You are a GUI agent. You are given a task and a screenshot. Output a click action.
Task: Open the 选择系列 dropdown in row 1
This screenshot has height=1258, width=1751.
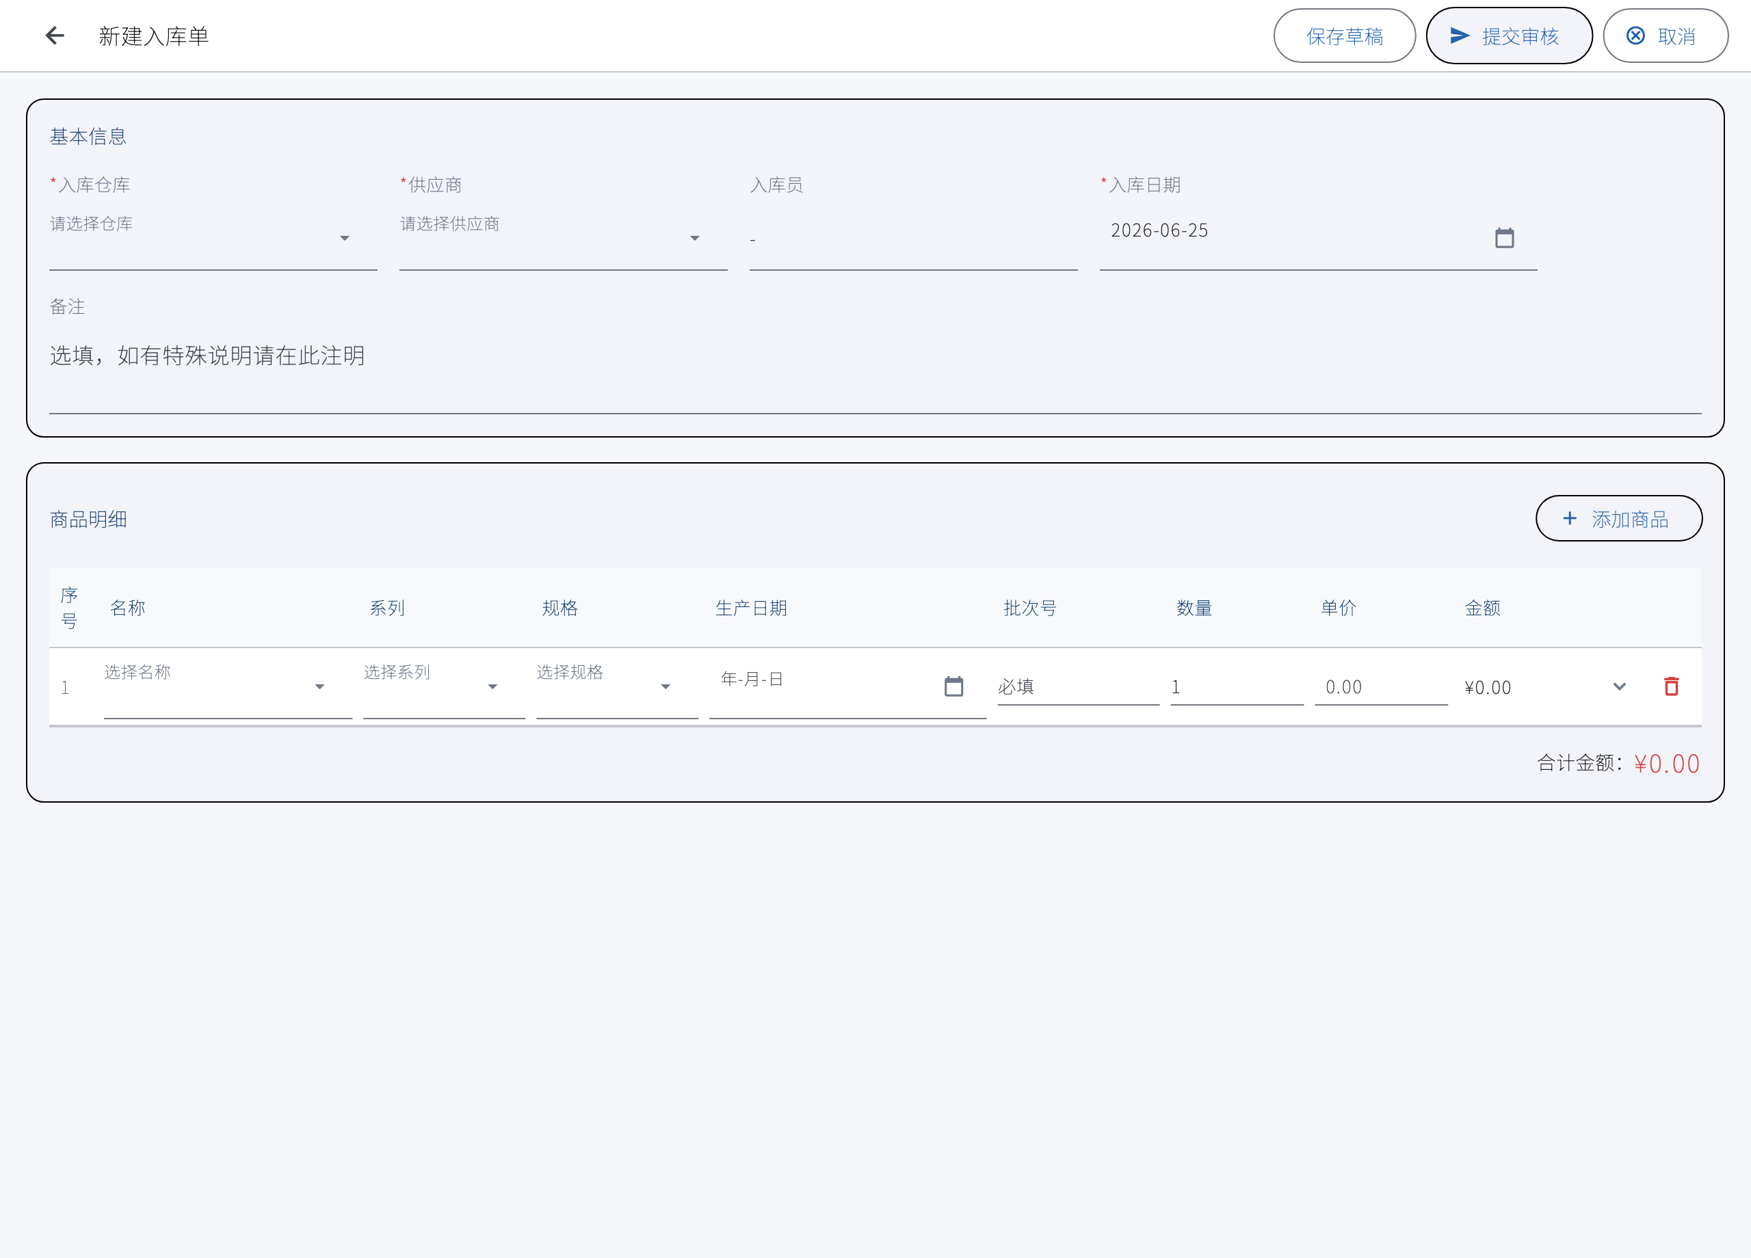coord(444,686)
